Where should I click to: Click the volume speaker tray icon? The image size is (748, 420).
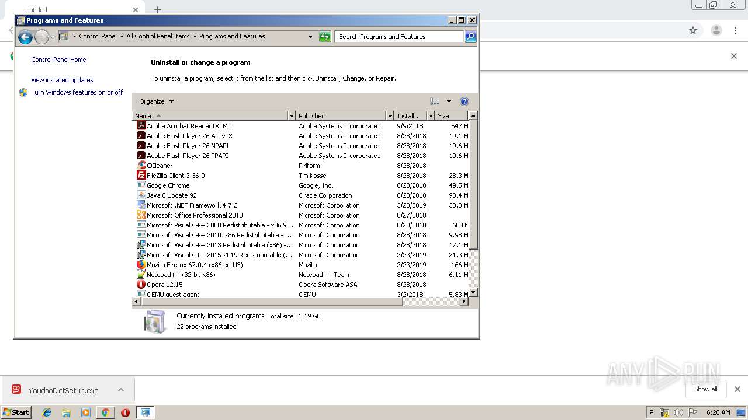[x=678, y=412]
